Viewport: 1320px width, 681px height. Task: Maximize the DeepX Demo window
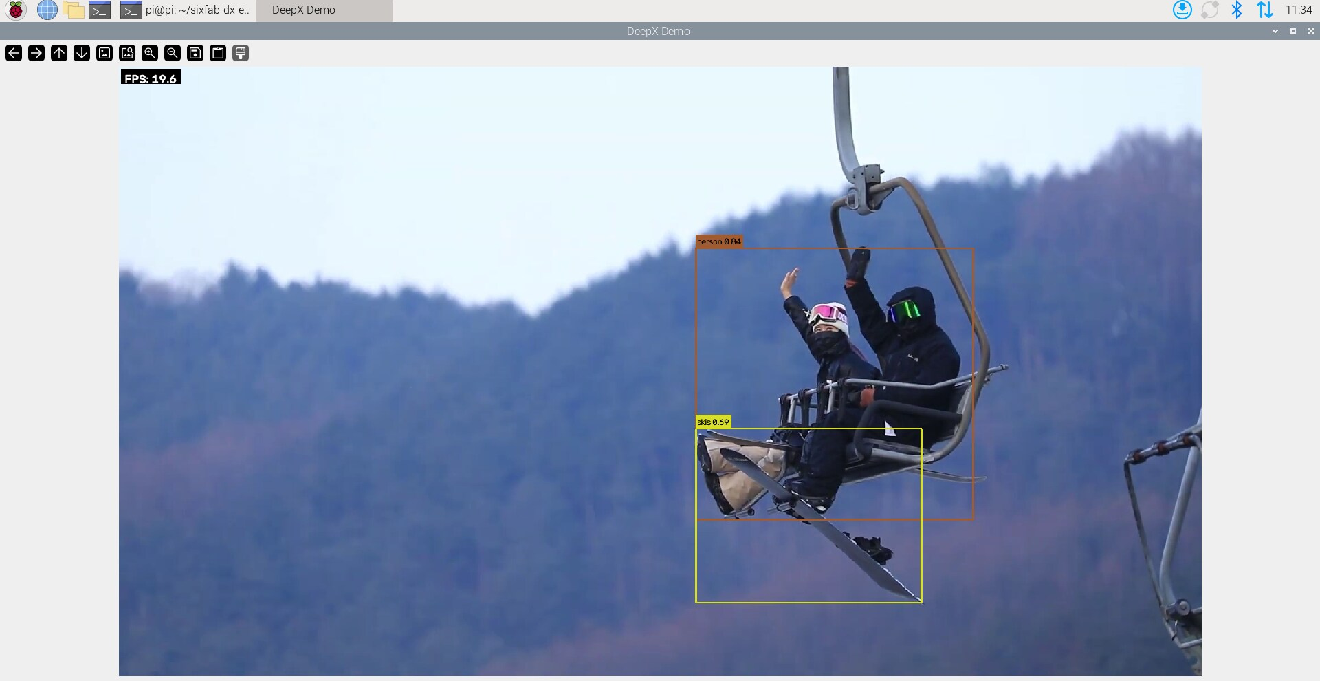click(x=1293, y=31)
